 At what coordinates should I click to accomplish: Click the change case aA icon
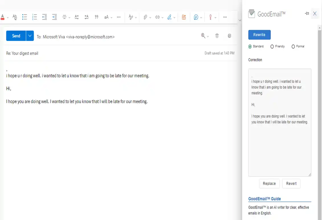coord(106,17)
